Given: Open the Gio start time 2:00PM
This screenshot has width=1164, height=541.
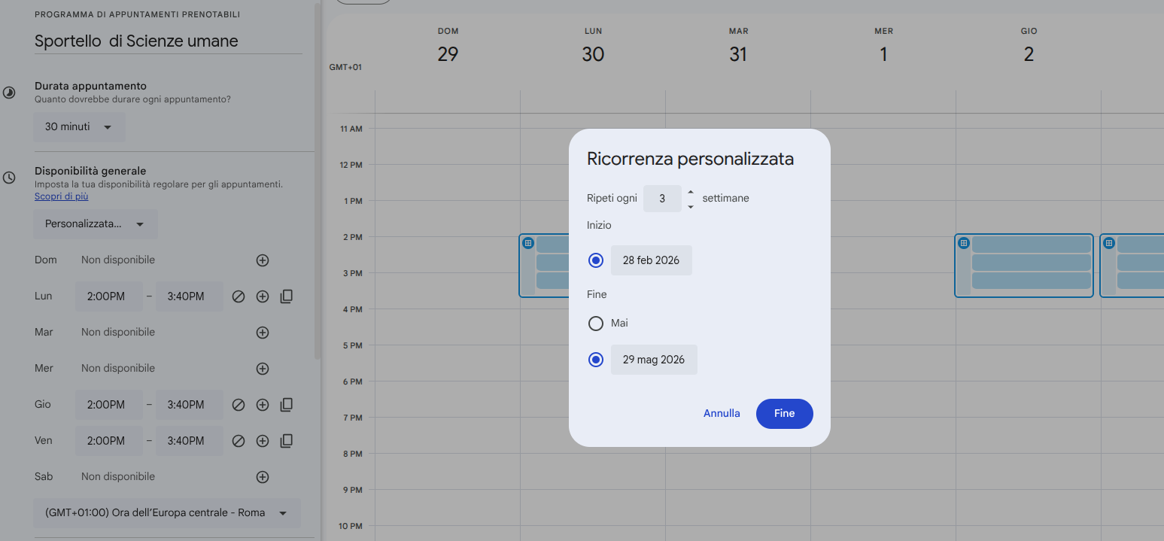Looking at the screenshot, I should pos(109,405).
